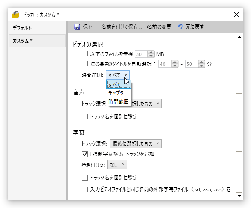Enable 外部字幕ファイル (.srt, .ssa, .ass) checkbox
The height and width of the screenshot is (208, 251).
(85, 190)
